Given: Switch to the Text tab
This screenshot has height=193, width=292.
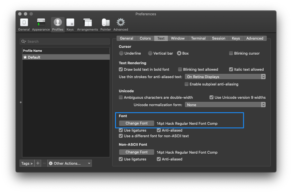Looking at the screenshot, I should coord(161,38).
